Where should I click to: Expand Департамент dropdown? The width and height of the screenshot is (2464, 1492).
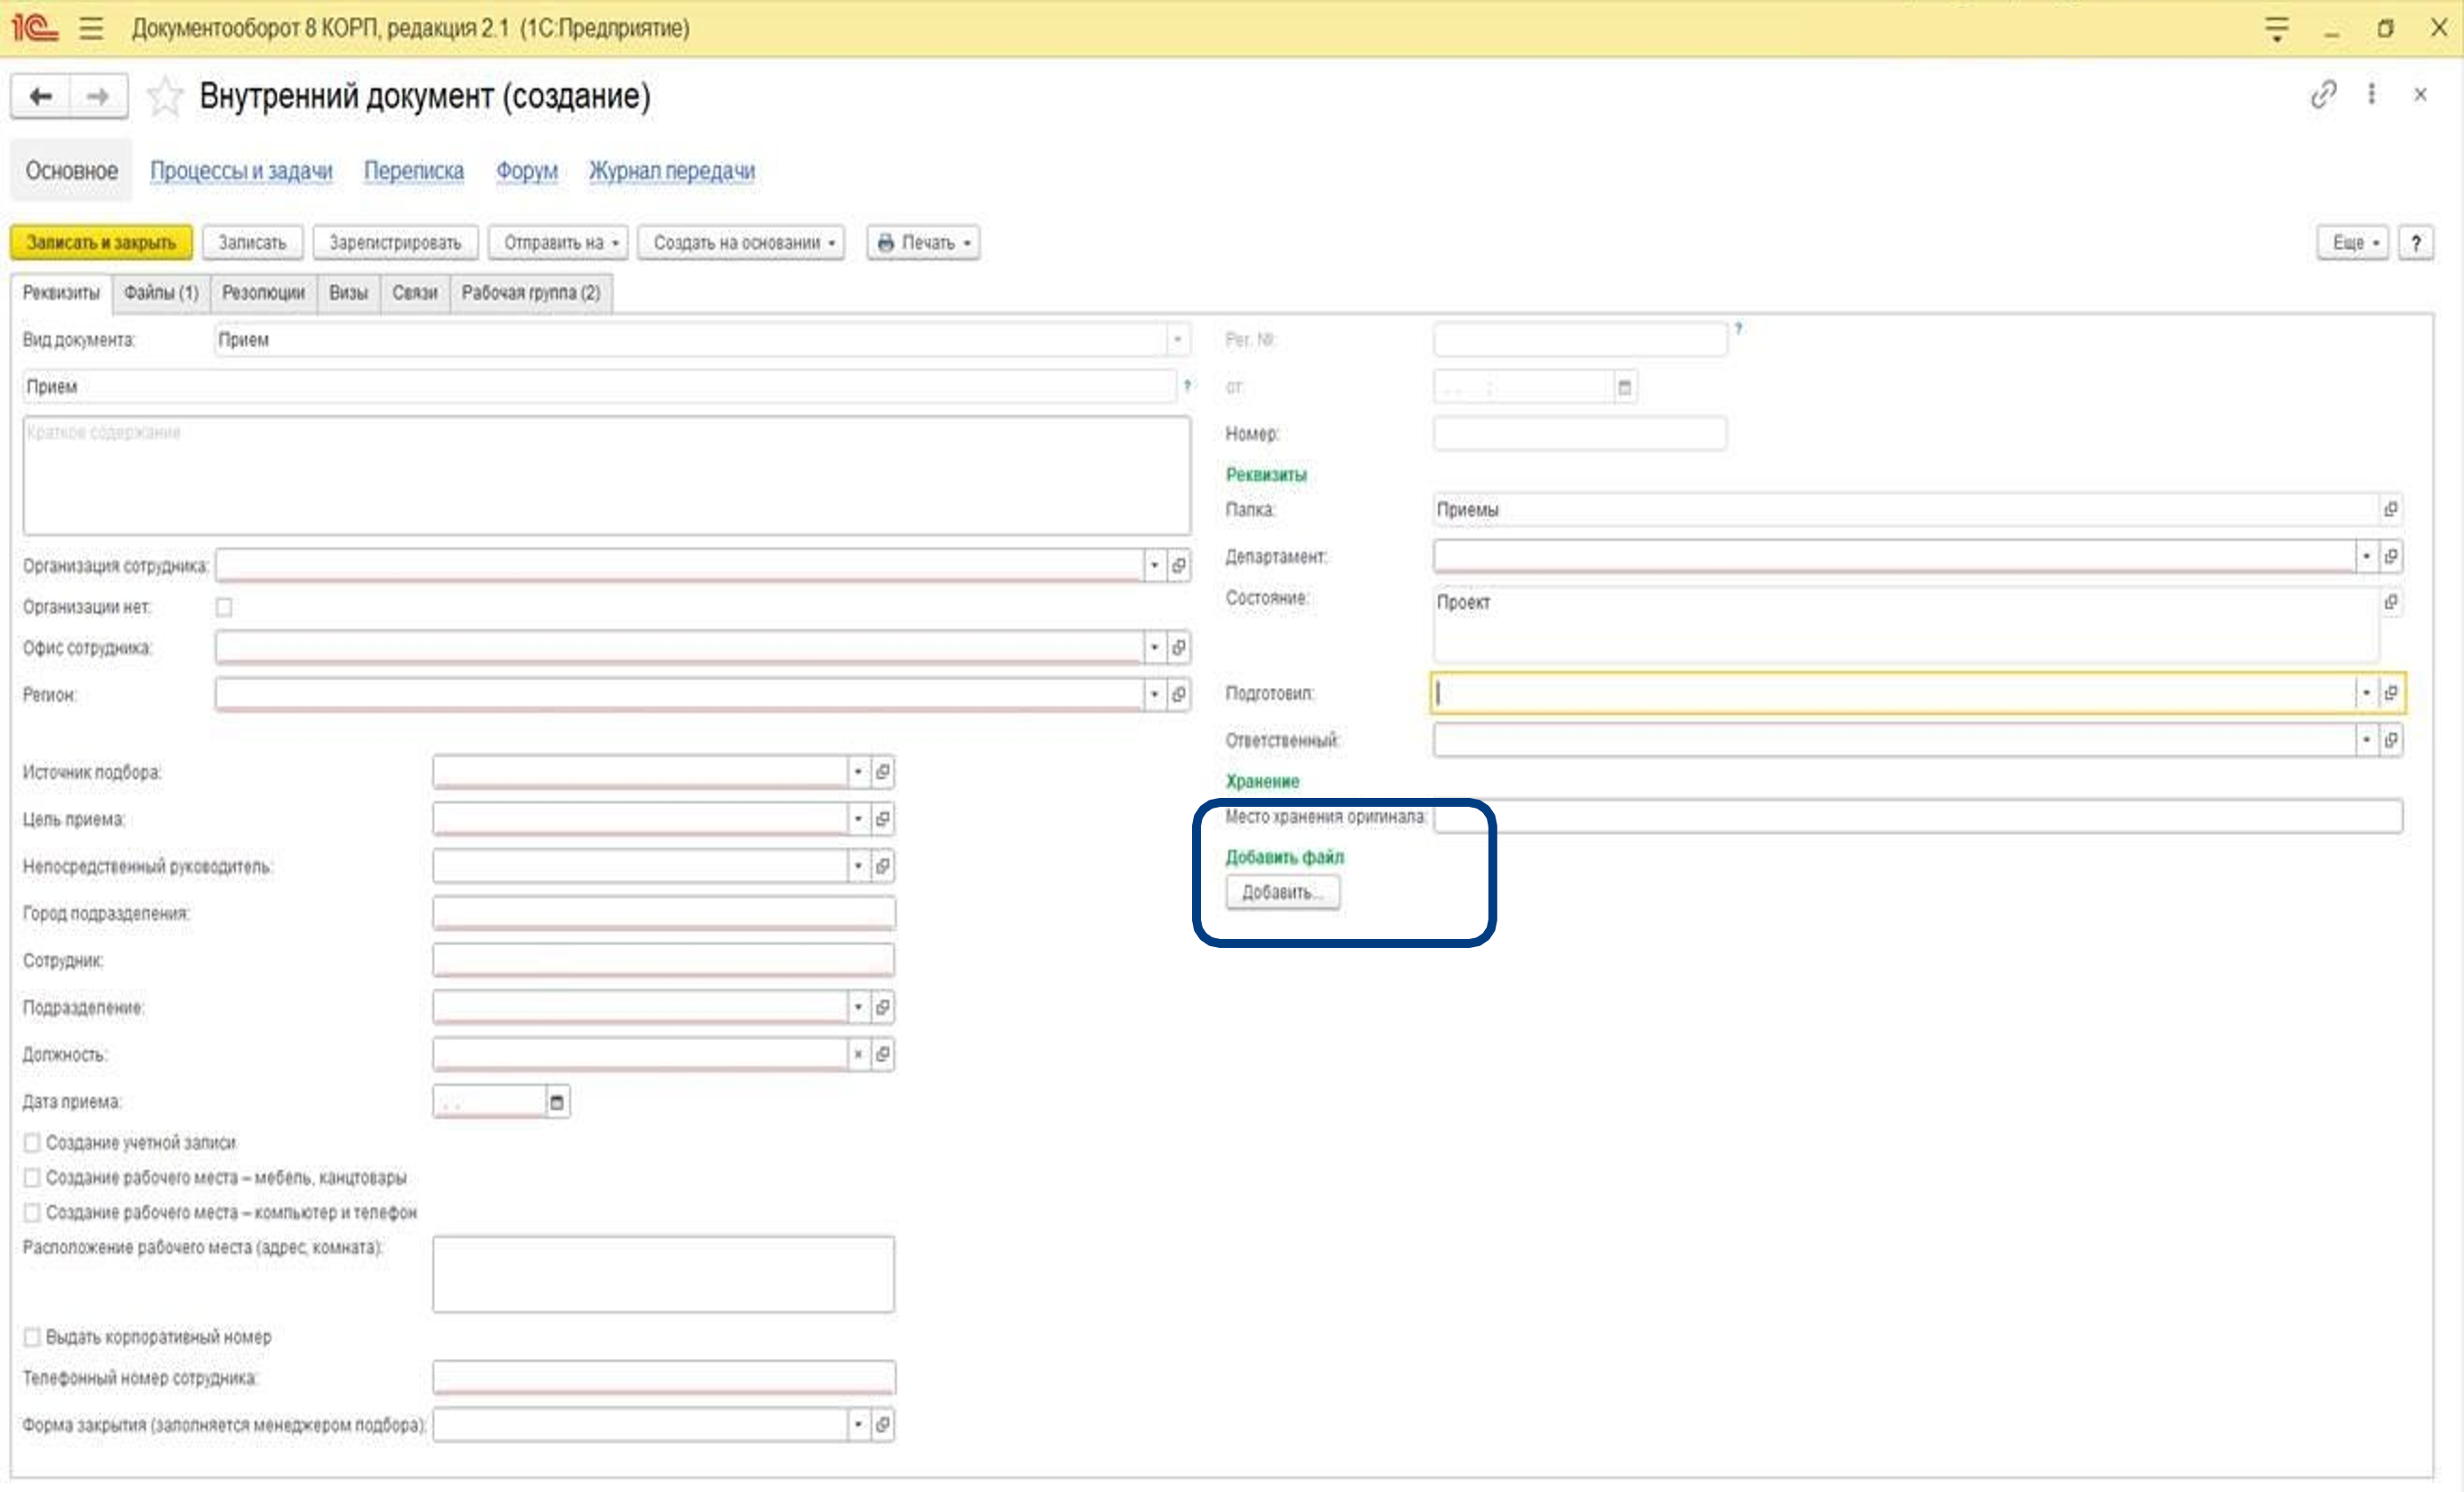click(2366, 556)
